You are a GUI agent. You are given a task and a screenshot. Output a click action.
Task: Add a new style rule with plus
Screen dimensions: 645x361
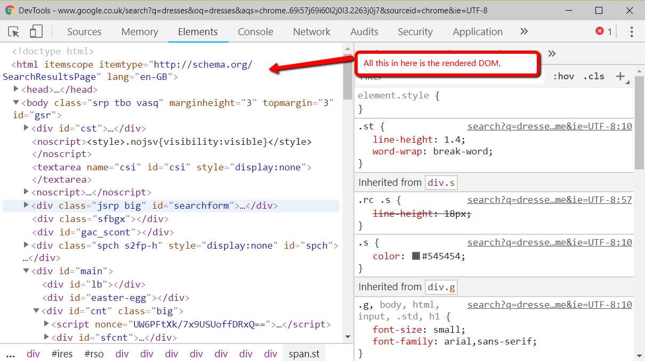coord(620,77)
